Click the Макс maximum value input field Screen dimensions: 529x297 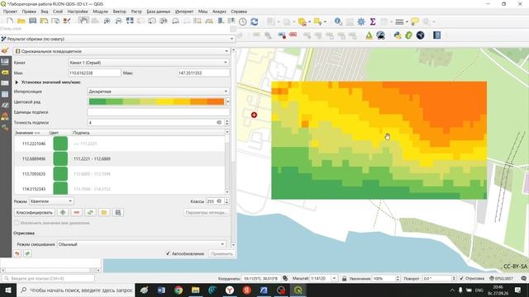pyautogui.click(x=203, y=73)
